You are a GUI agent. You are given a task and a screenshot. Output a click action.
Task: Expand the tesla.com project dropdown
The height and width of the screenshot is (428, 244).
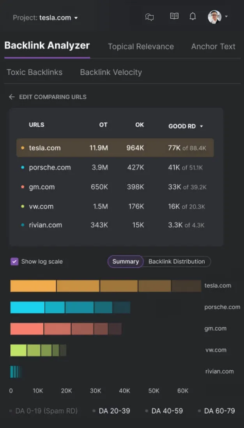tap(76, 18)
